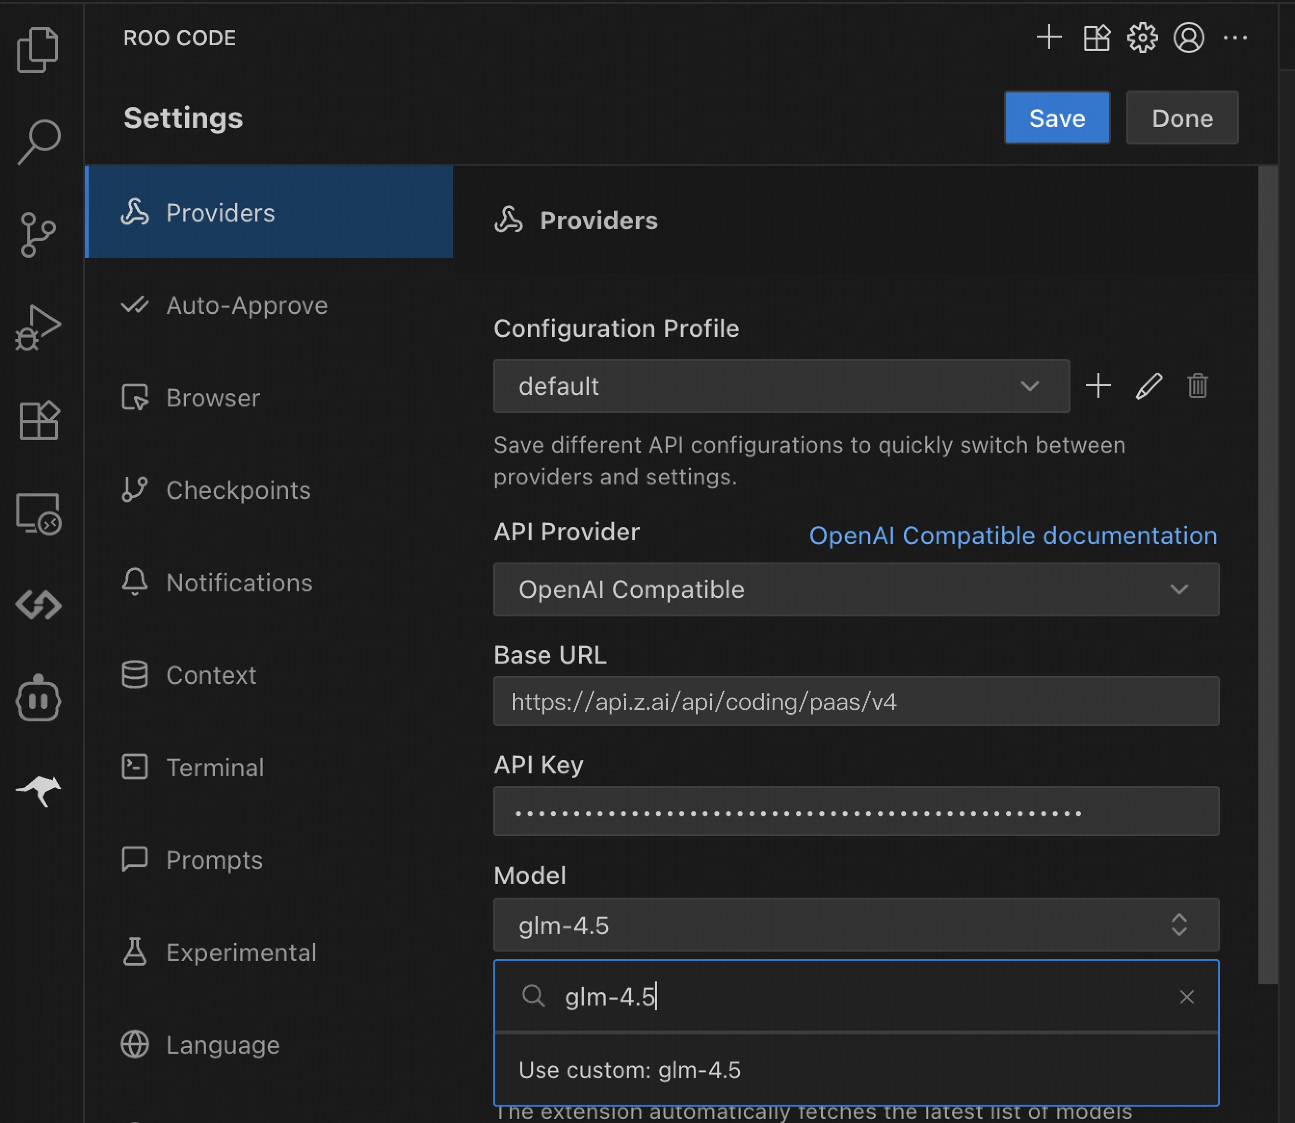Switch to the Checkpoints settings tab
Viewport: 1295px width, 1123px height.
(x=238, y=490)
